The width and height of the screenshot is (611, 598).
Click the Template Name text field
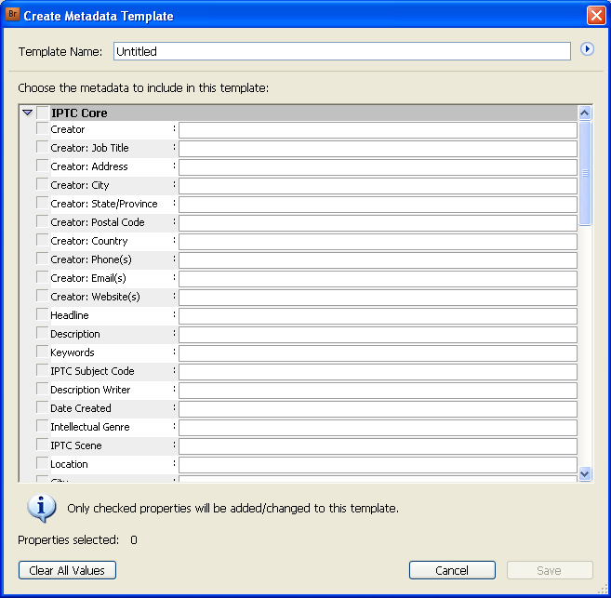(341, 52)
